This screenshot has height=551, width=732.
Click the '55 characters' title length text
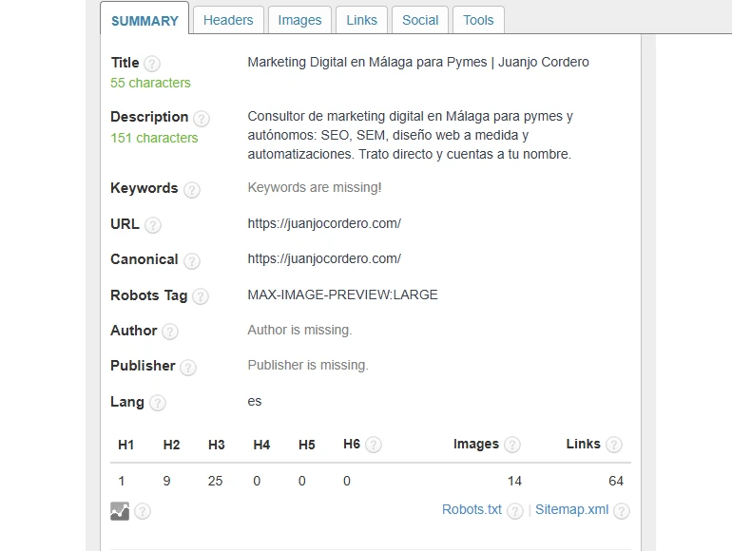(150, 83)
